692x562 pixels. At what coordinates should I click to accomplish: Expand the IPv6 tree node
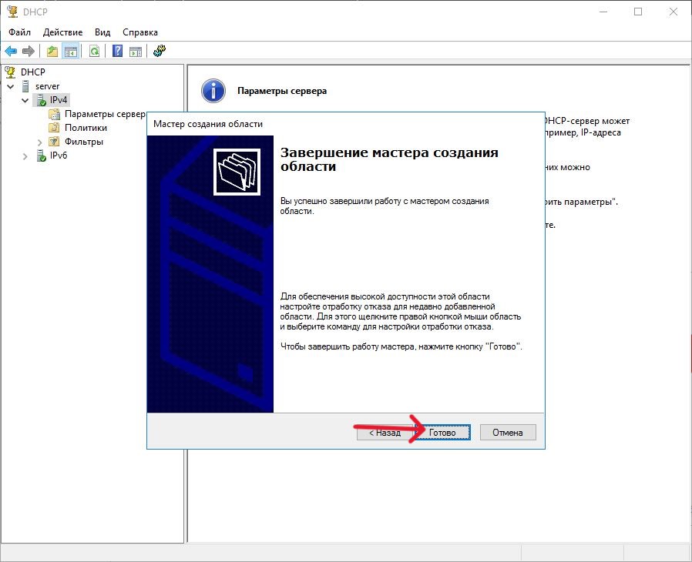25,156
